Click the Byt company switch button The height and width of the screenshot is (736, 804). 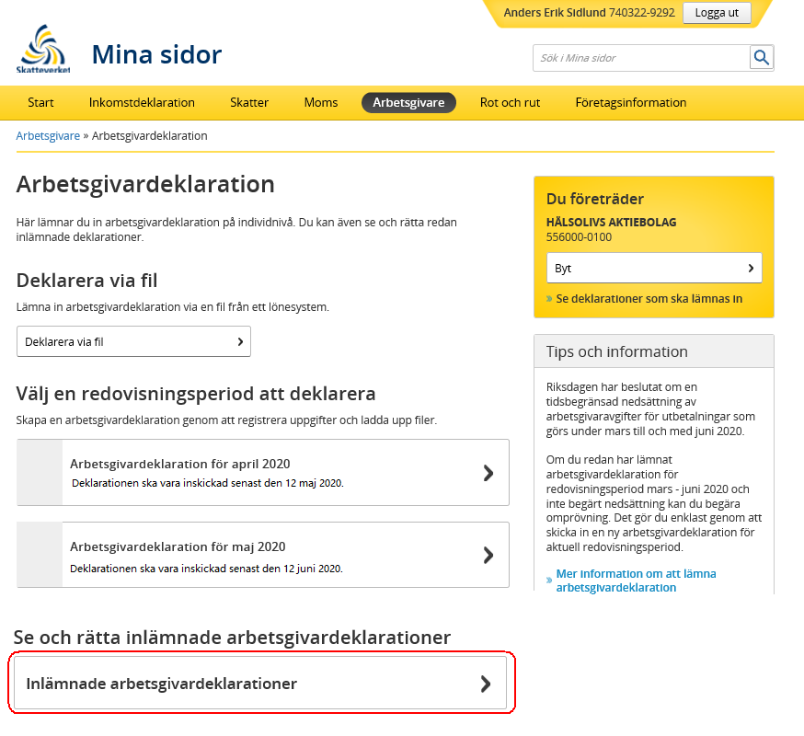pos(654,268)
